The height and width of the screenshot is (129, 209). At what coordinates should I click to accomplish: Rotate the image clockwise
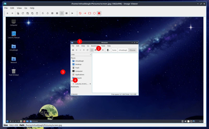[43, 13]
